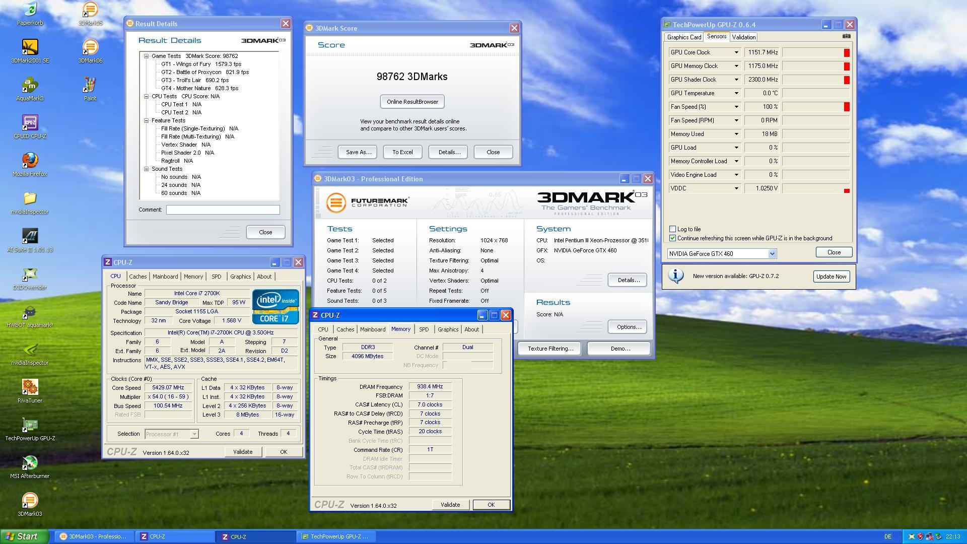
Task: Export score with To Excel button
Action: pyautogui.click(x=402, y=152)
